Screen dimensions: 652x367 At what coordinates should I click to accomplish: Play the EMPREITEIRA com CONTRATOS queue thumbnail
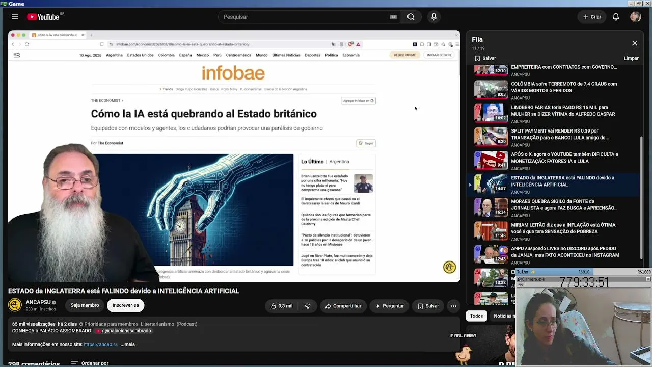[491, 69]
